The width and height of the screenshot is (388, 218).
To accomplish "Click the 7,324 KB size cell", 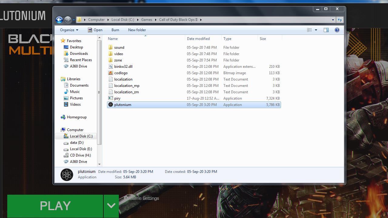I will (x=273, y=98).
